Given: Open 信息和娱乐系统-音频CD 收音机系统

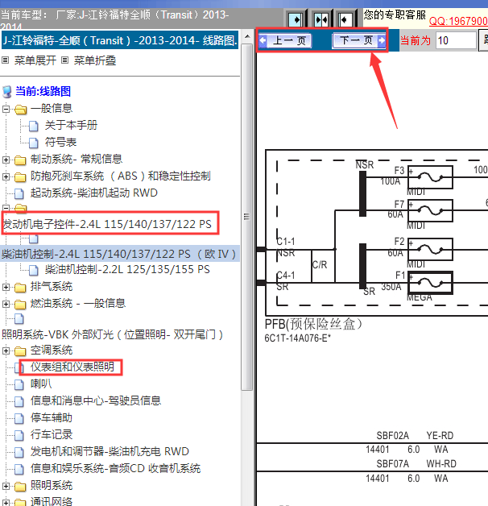Looking at the screenshot, I should click(115, 468).
